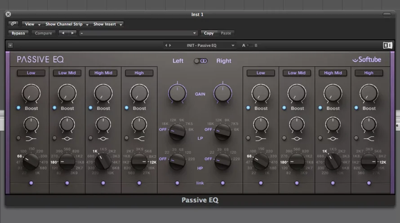Open the View dropdown menu

[x=32, y=24]
